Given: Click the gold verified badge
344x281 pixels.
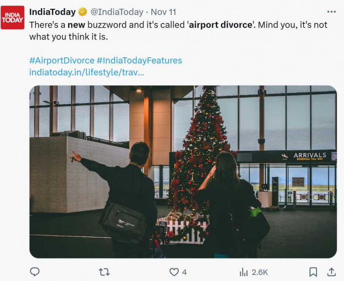Looking at the screenshot, I should click(x=83, y=12).
